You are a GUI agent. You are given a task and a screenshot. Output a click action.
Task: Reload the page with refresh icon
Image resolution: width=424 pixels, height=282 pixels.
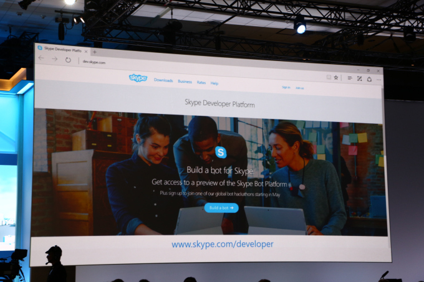(68, 60)
